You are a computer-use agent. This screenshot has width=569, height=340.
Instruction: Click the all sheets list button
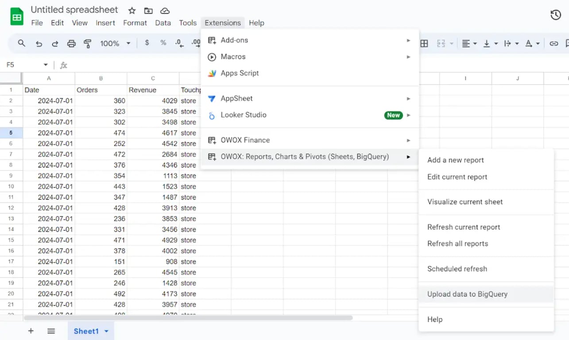(x=51, y=331)
